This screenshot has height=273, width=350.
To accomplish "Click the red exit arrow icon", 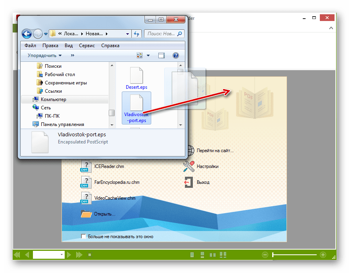I will click(x=189, y=182).
